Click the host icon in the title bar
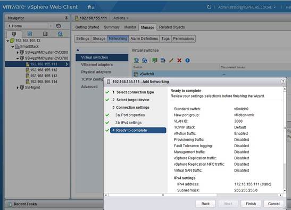The width and height of the screenshot is (291, 210). 76,18
